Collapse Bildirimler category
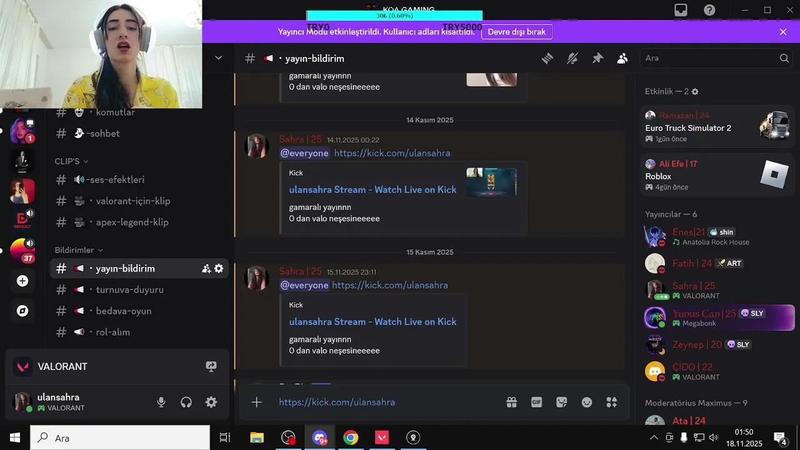Screen dimensions: 800x450 pyautogui.click(x=79, y=250)
